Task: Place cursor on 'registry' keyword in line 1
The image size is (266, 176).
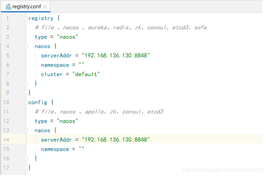Action: [41, 18]
